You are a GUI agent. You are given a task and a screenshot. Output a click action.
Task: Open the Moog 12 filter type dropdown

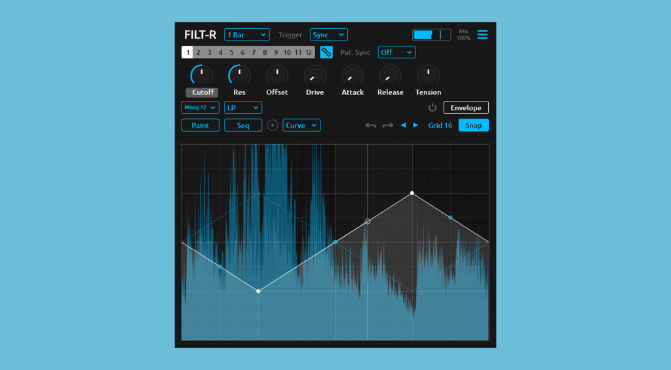[200, 107]
